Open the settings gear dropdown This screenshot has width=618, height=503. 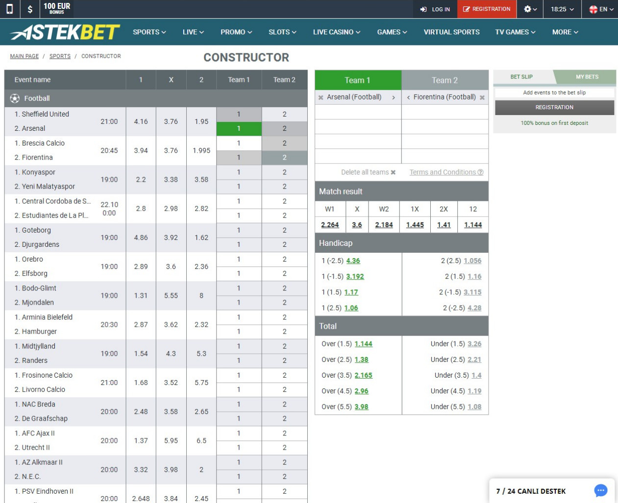coord(530,9)
